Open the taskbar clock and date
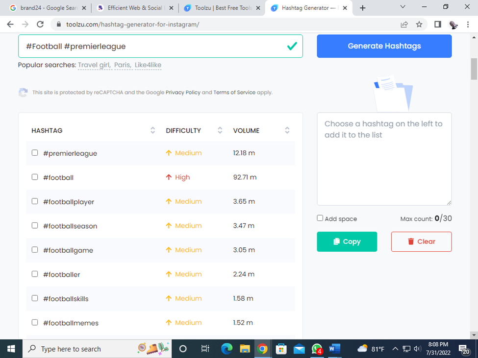478x358 pixels. click(438, 349)
